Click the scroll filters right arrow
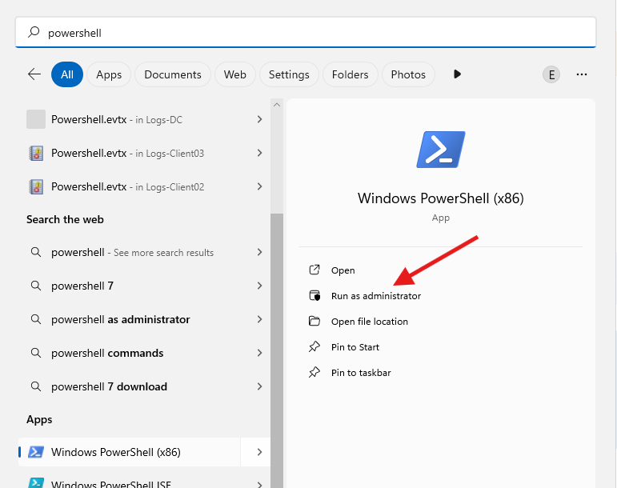The image size is (617, 488). 457,74
